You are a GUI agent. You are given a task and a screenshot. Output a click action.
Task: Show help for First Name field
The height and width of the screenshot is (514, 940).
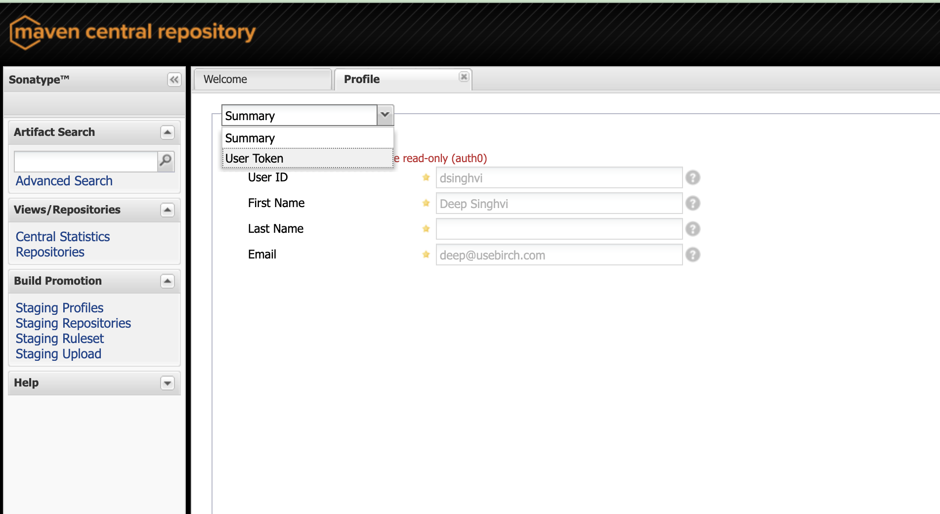(x=693, y=203)
